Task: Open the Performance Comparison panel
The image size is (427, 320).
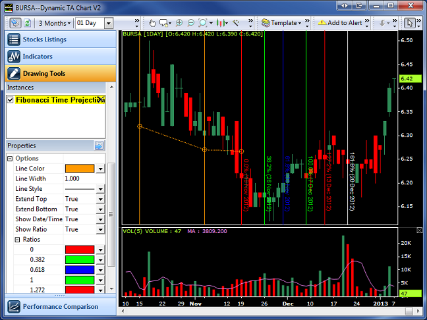Action: pyautogui.click(x=61, y=307)
